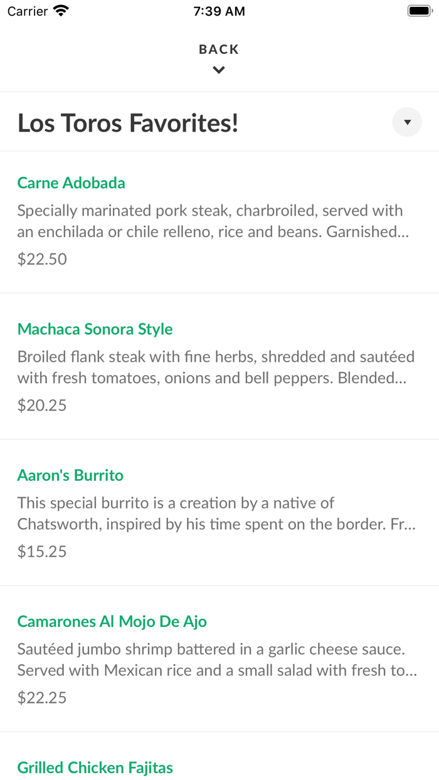Open the menu category dropdown arrow
The width and height of the screenshot is (439, 780).
(407, 122)
